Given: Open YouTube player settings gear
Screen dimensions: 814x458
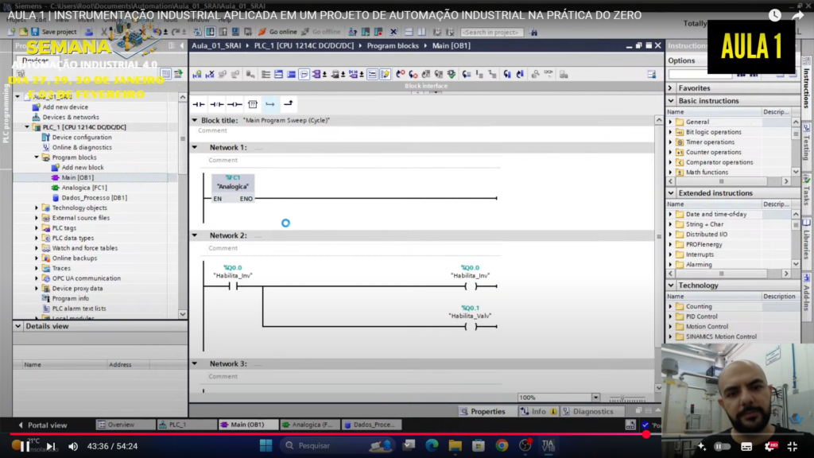Looking at the screenshot, I should [x=770, y=446].
